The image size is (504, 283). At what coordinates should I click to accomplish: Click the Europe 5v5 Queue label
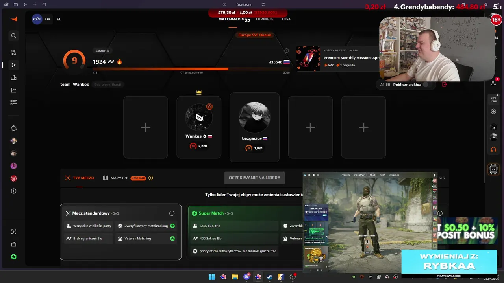point(254,35)
